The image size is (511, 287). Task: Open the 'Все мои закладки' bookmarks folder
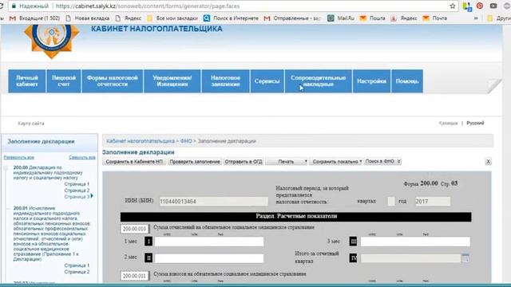click(172, 18)
